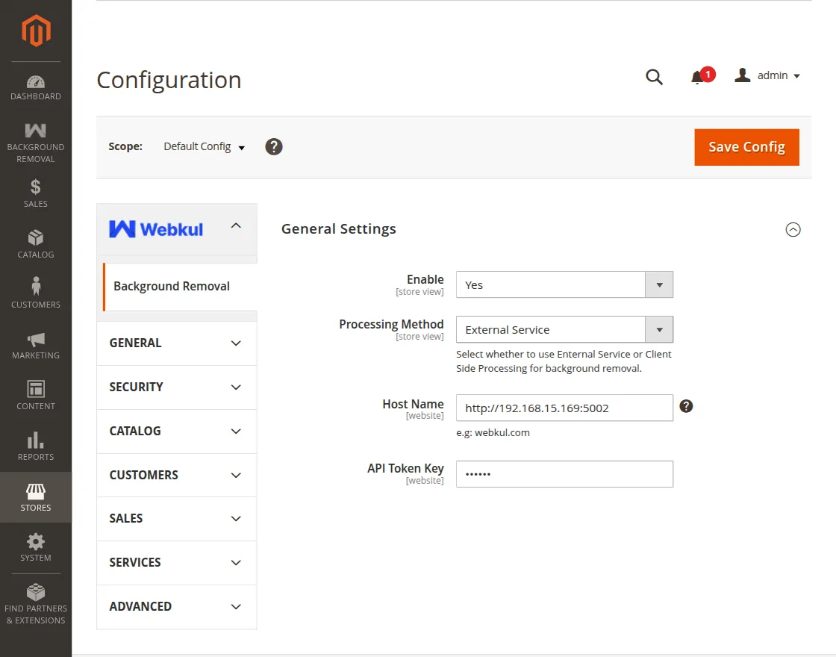
Task: Open the Sales section in the sidebar
Action: pos(35,189)
